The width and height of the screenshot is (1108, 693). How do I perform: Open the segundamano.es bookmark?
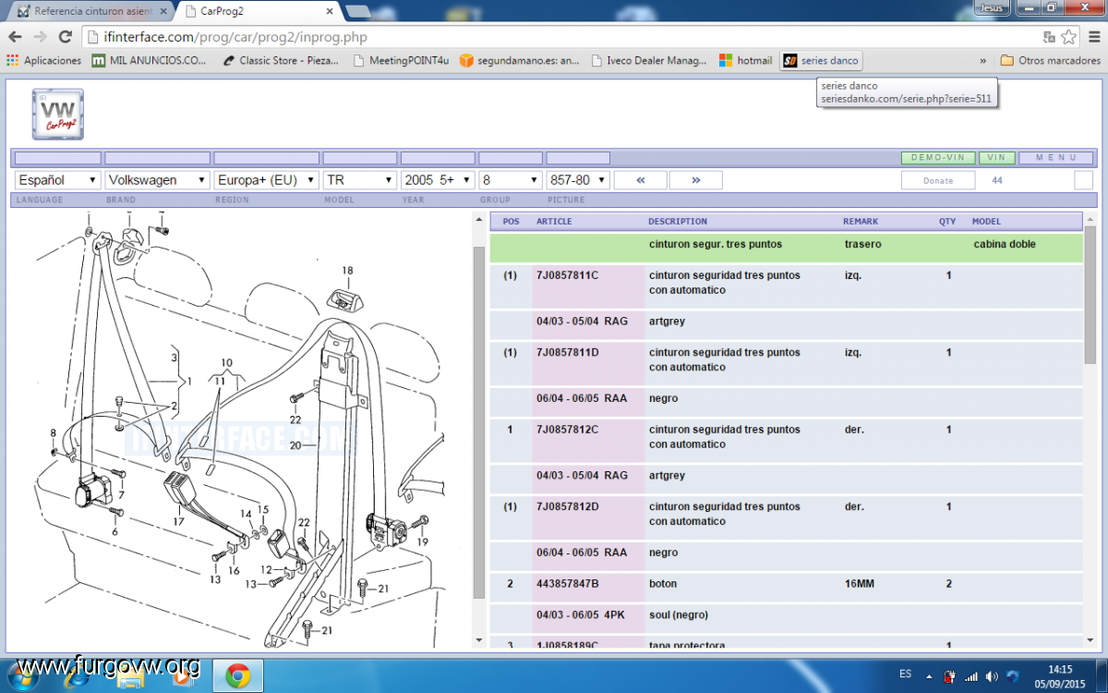click(520, 60)
